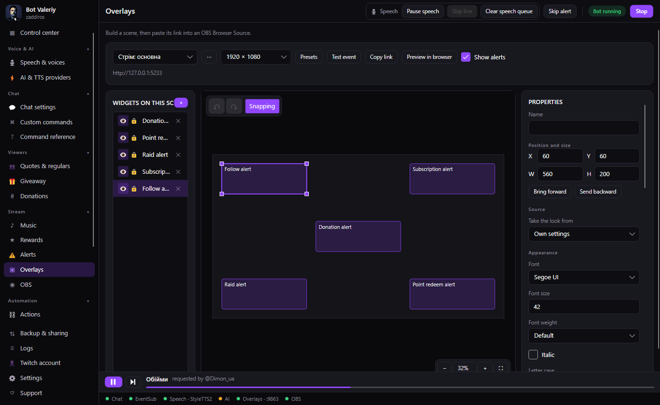660x405 pixels.
Task: Remove the Point redeem widget from the list
Action: click(178, 138)
